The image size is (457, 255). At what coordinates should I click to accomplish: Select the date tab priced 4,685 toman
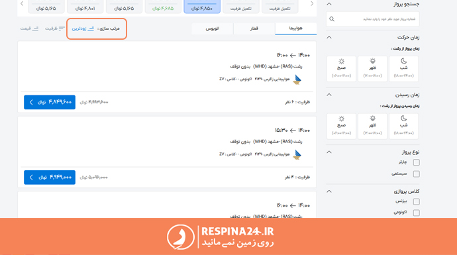tap(163, 7)
